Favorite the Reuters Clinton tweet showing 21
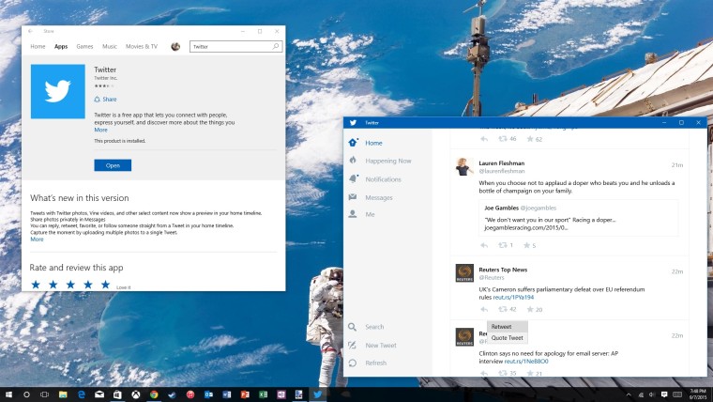The width and height of the screenshot is (713, 402). (x=530, y=373)
